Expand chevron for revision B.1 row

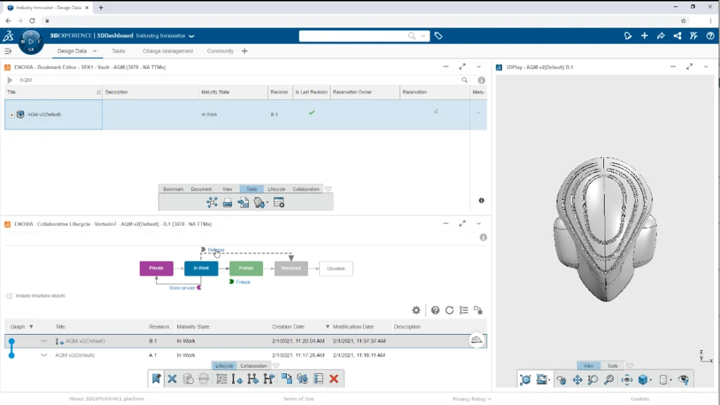click(44, 341)
